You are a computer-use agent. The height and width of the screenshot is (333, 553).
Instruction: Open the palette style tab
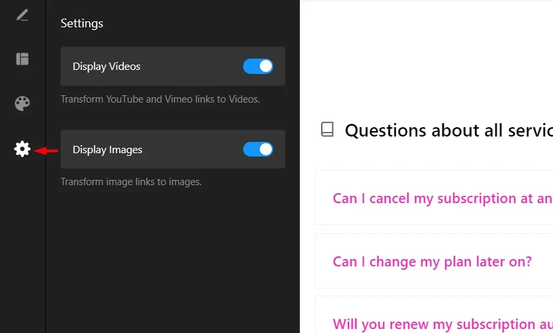(22, 104)
